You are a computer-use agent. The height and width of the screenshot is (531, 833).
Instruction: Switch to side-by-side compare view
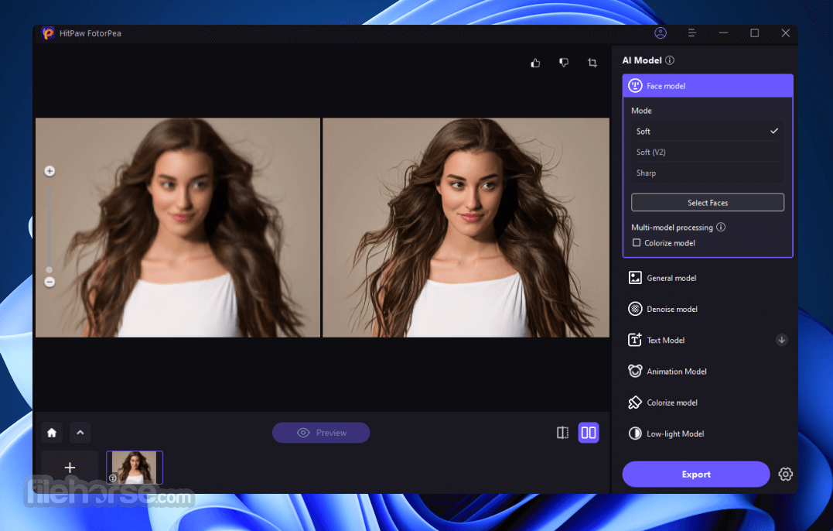tap(589, 433)
